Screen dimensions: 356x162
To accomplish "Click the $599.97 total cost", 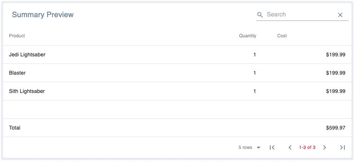I will click(335, 128).
